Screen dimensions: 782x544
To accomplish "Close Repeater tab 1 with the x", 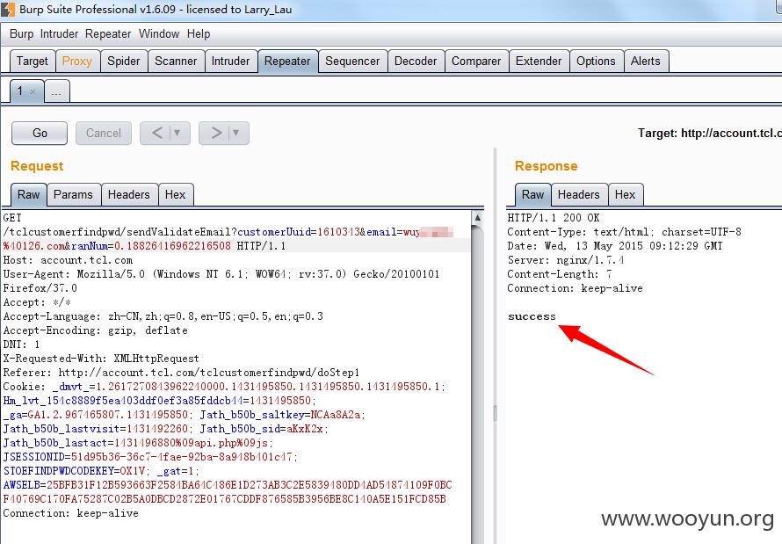I will [33, 91].
